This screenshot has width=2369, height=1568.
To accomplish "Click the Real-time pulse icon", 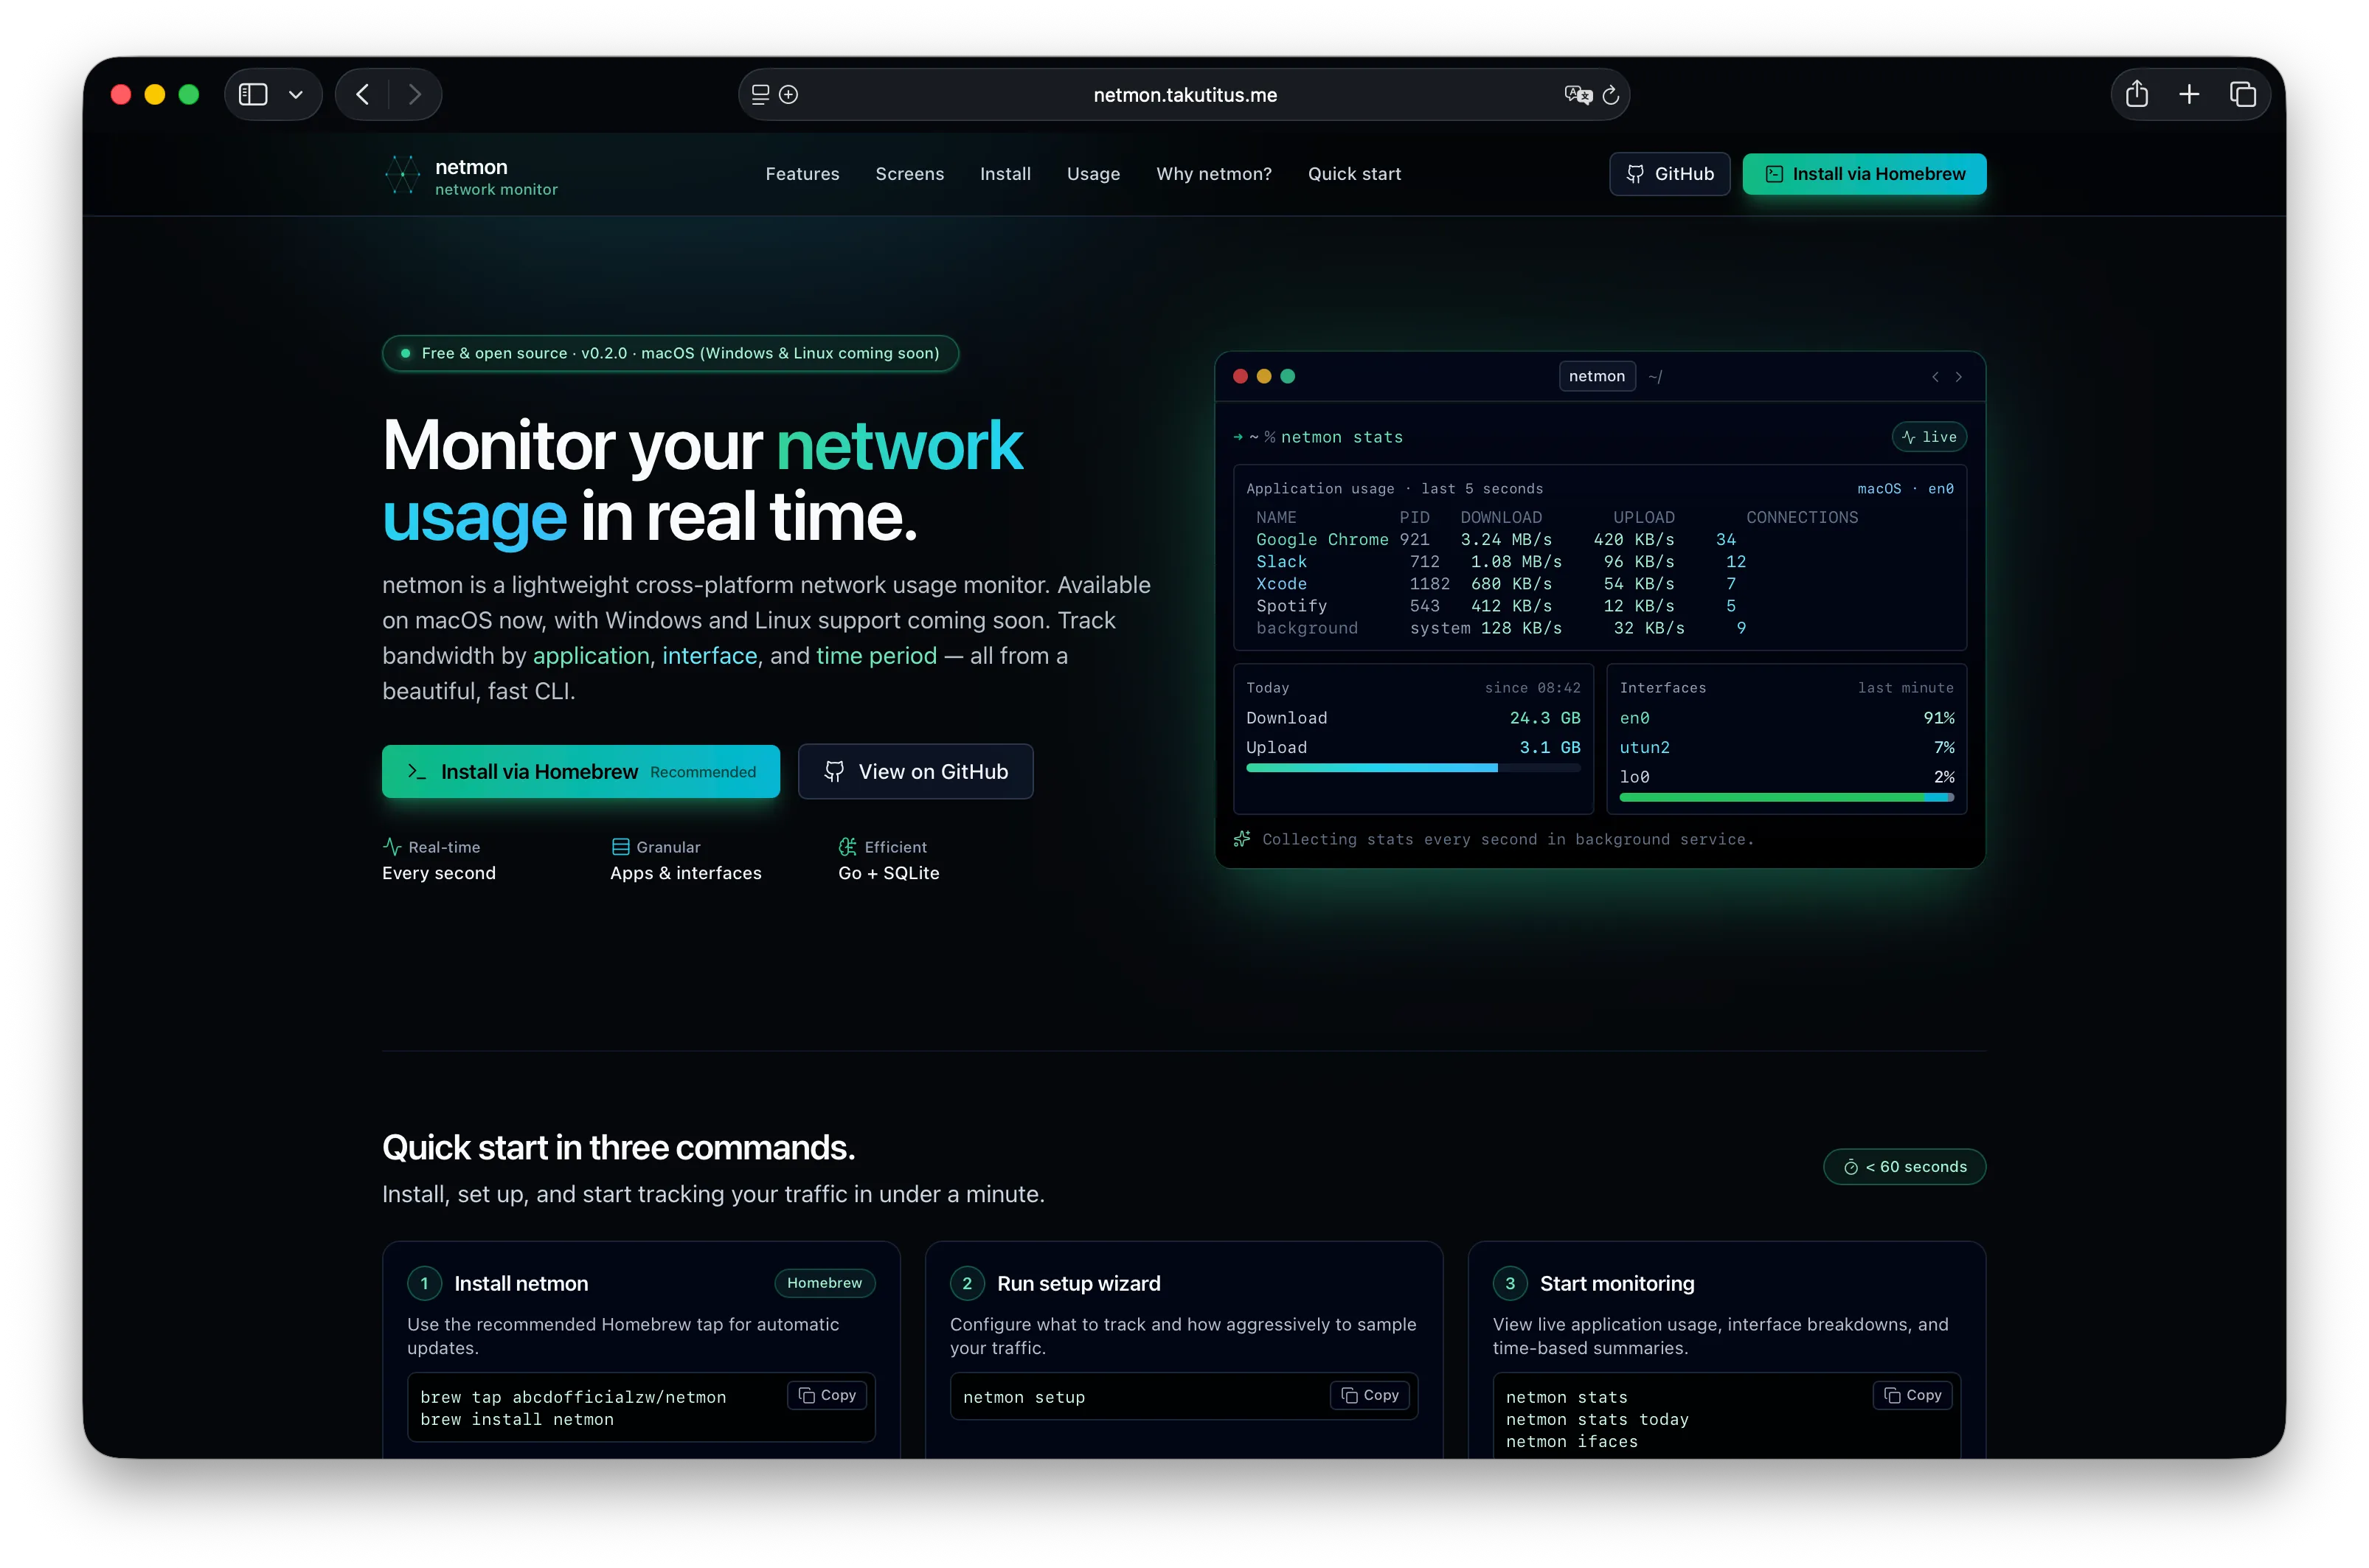I will [392, 846].
